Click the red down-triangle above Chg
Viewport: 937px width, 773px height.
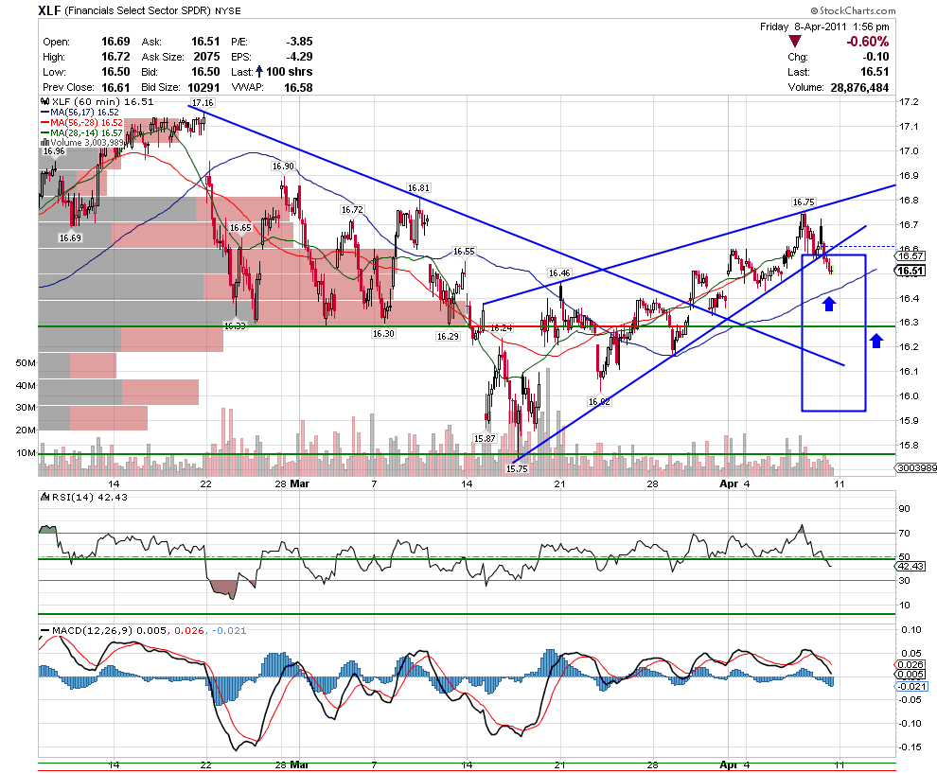(x=795, y=42)
